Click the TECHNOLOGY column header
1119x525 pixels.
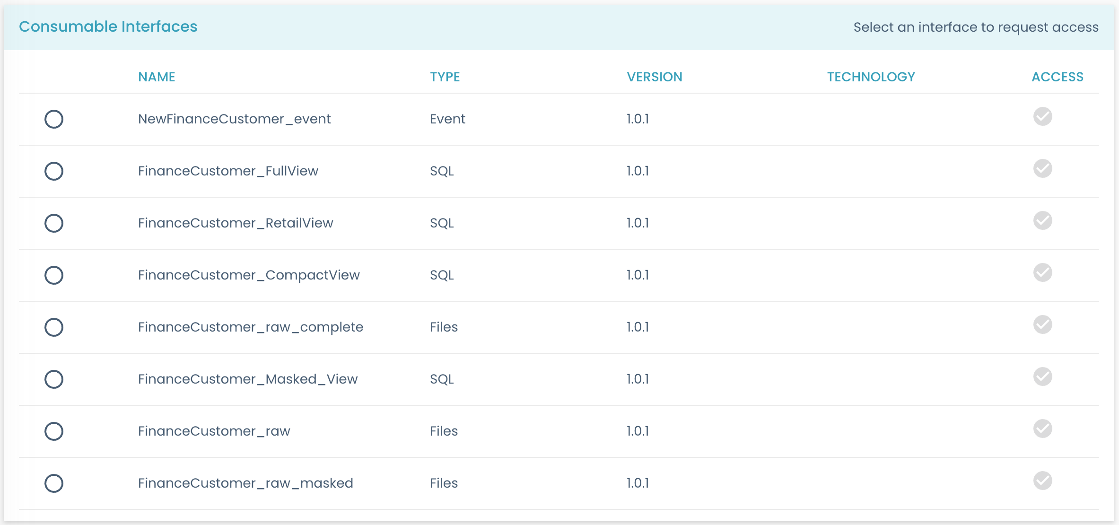pyautogui.click(x=871, y=77)
